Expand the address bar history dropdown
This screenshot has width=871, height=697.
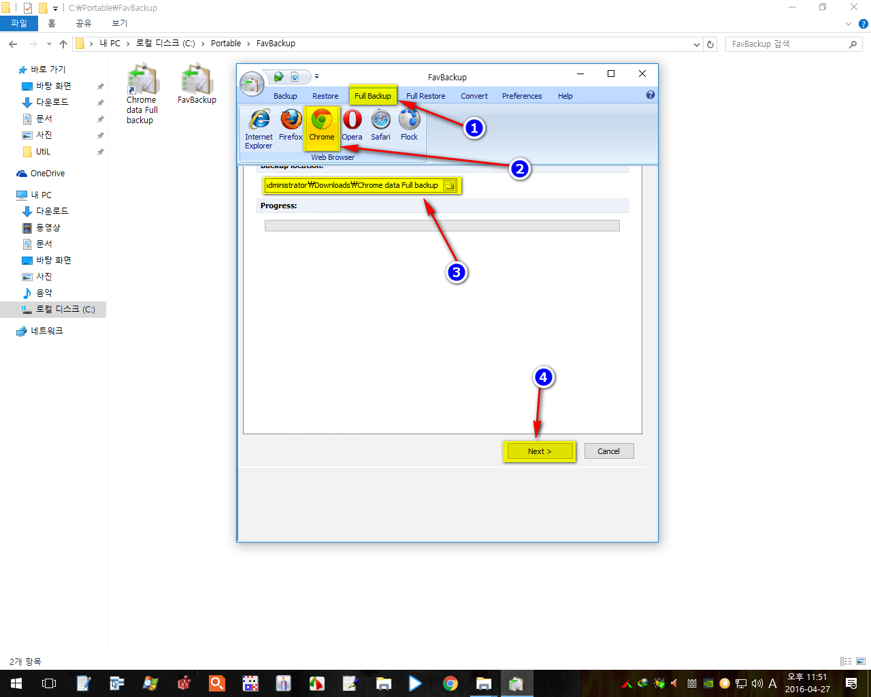point(696,44)
